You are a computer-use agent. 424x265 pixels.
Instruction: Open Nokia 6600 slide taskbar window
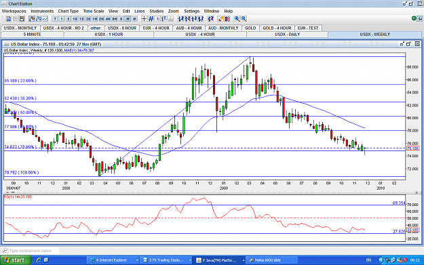click(x=273, y=260)
